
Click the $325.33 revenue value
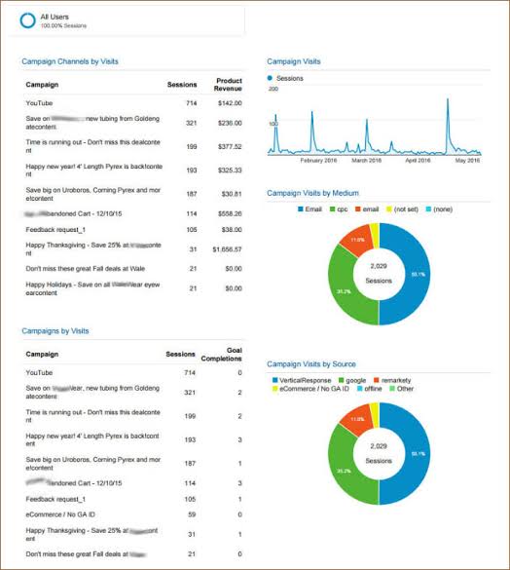(230, 171)
